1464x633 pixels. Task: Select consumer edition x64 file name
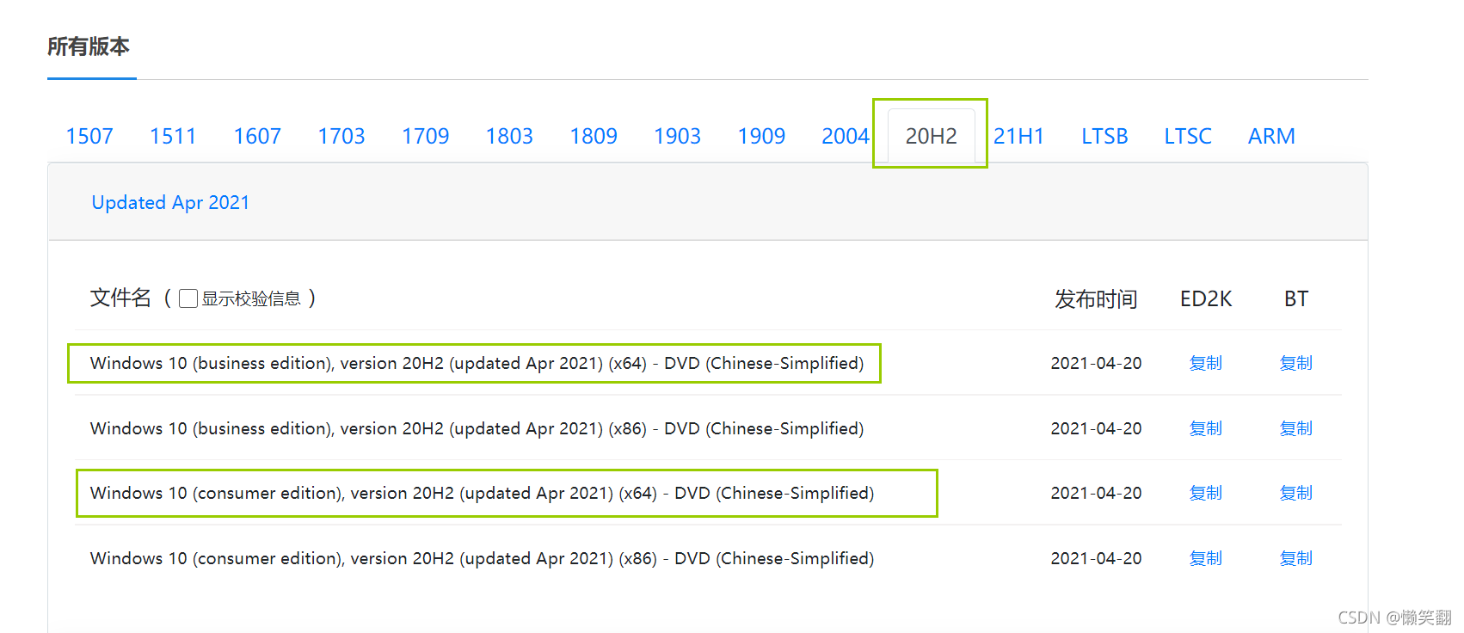click(482, 494)
